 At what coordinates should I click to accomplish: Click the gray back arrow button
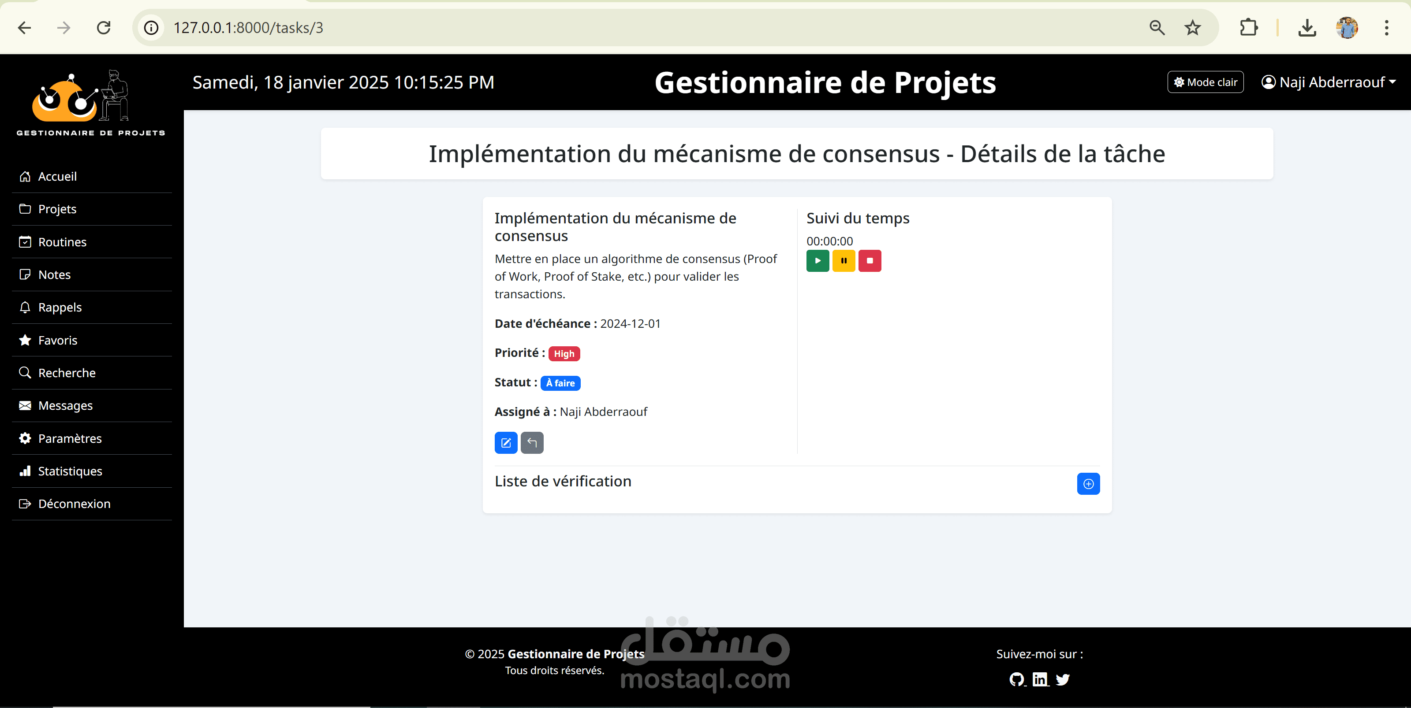pos(532,443)
